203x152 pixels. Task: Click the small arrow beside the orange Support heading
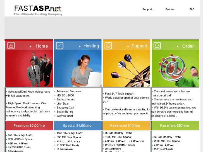coord(128,47)
